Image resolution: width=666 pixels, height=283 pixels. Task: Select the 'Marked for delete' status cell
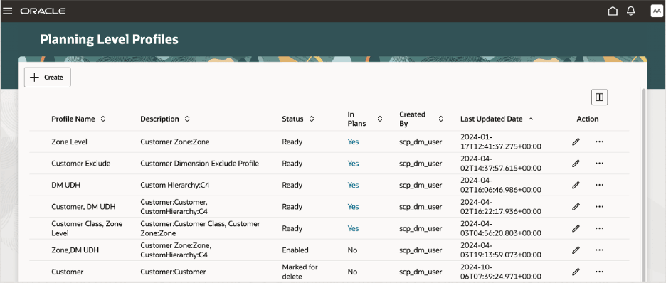(300, 272)
